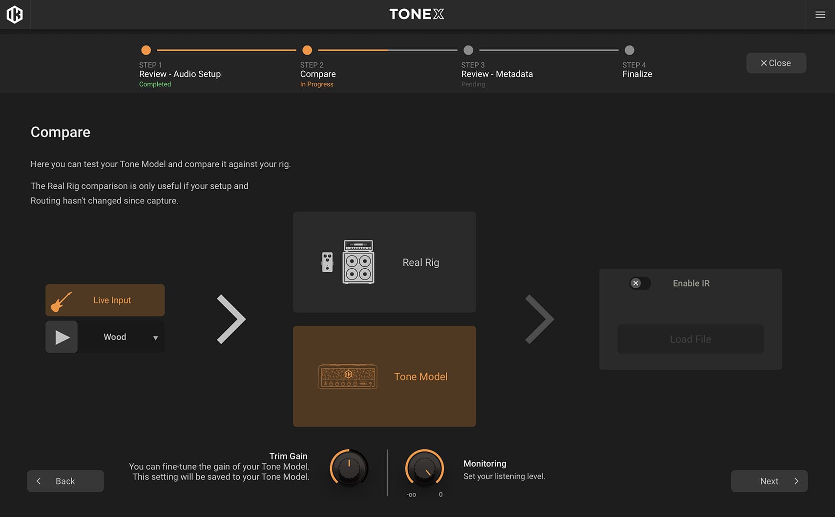
Task: Click the pedal icon in Real Rig card
Action: point(328,262)
